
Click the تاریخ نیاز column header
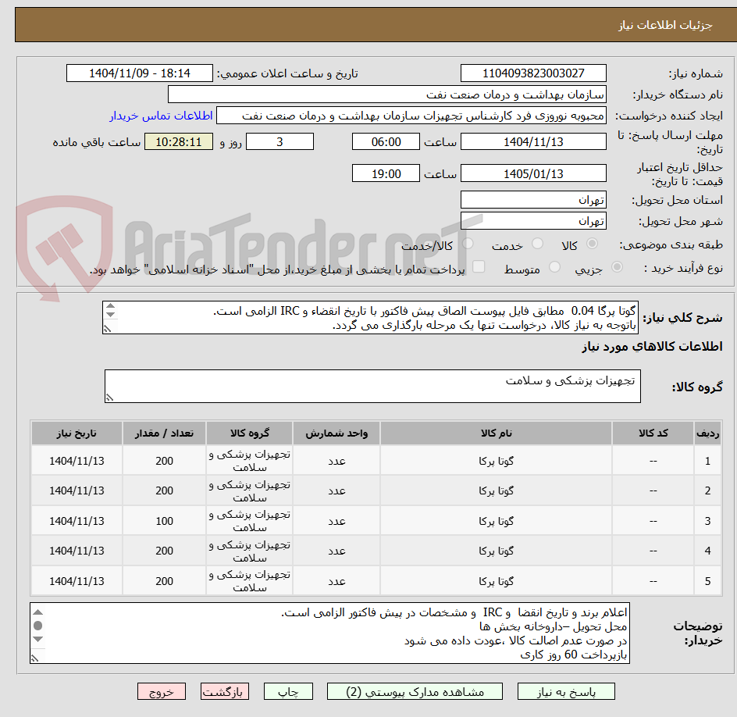click(x=77, y=433)
